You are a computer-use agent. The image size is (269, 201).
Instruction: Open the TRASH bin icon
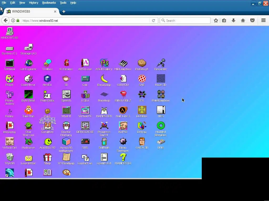click(10, 159)
